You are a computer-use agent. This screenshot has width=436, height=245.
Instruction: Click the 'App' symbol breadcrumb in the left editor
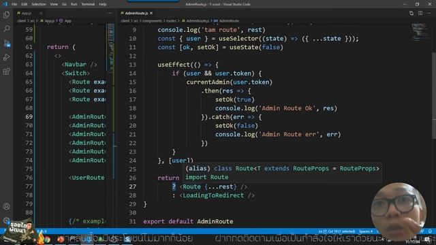[68, 21]
